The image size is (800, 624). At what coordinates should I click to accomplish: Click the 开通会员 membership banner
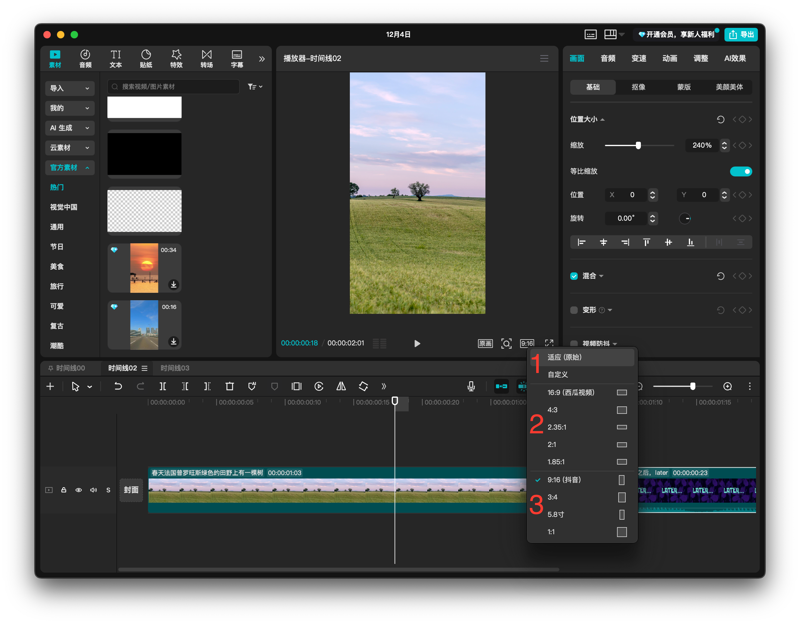676,34
